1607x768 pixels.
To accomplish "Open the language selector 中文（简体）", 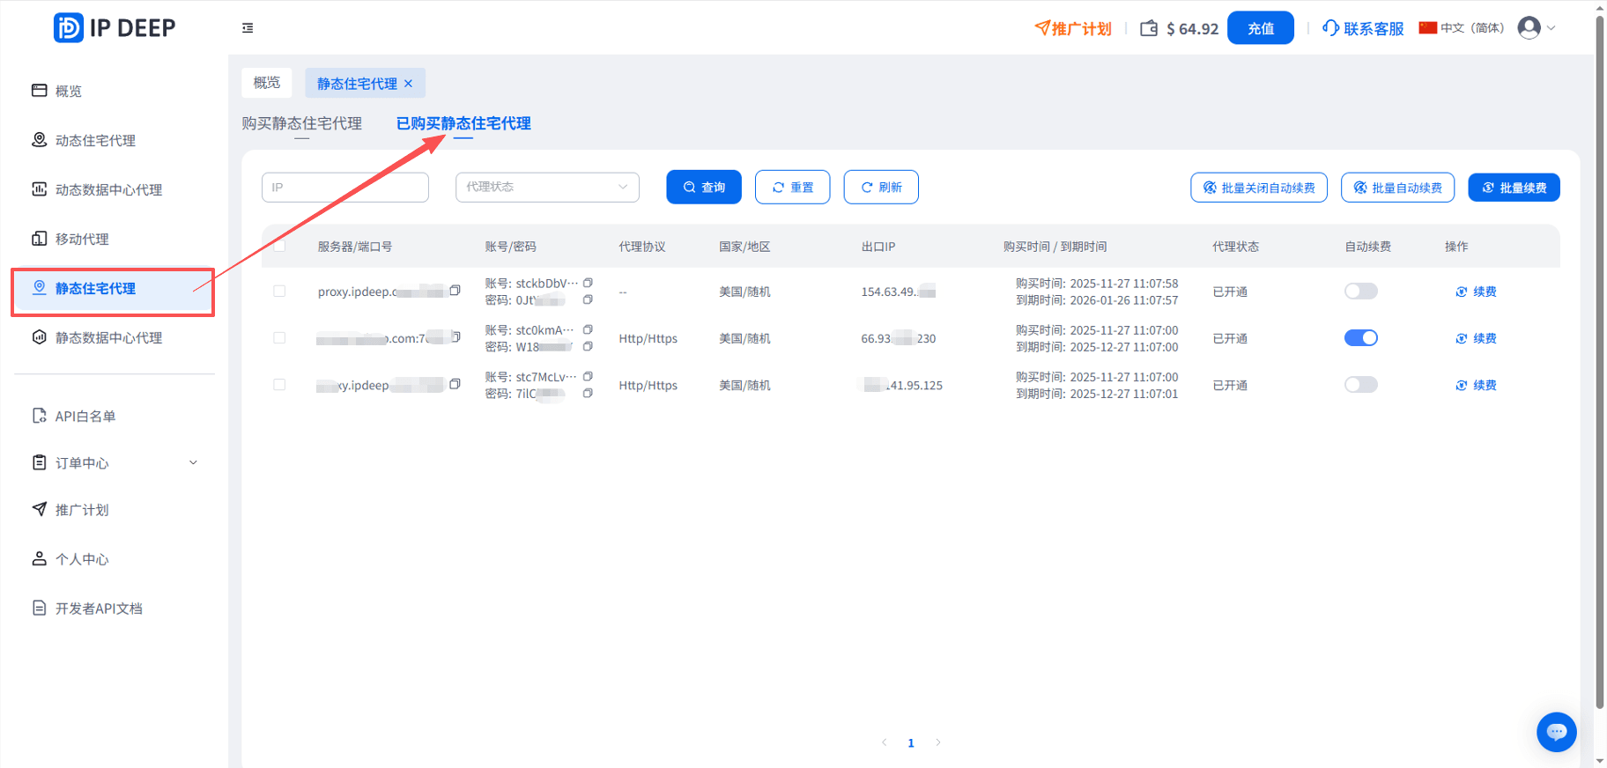I will 1462,28.
